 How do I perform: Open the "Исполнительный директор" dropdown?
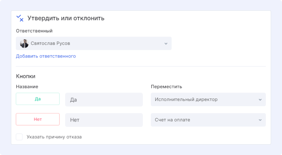208,99
